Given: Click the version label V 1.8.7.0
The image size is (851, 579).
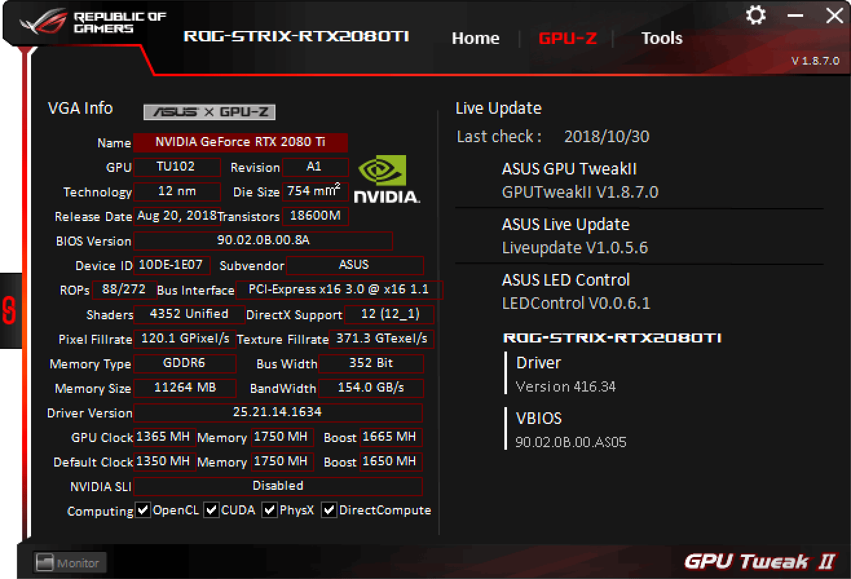Looking at the screenshot, I should [x=815, y=61].
